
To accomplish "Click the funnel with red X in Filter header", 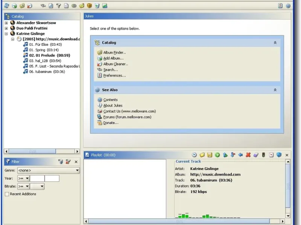I will tap(68, 162).
